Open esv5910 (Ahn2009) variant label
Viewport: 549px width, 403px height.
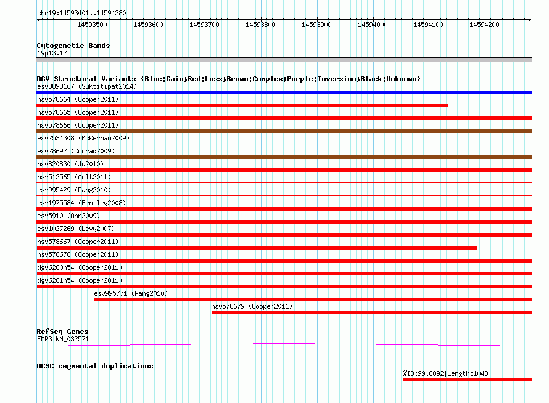(68, 216)
